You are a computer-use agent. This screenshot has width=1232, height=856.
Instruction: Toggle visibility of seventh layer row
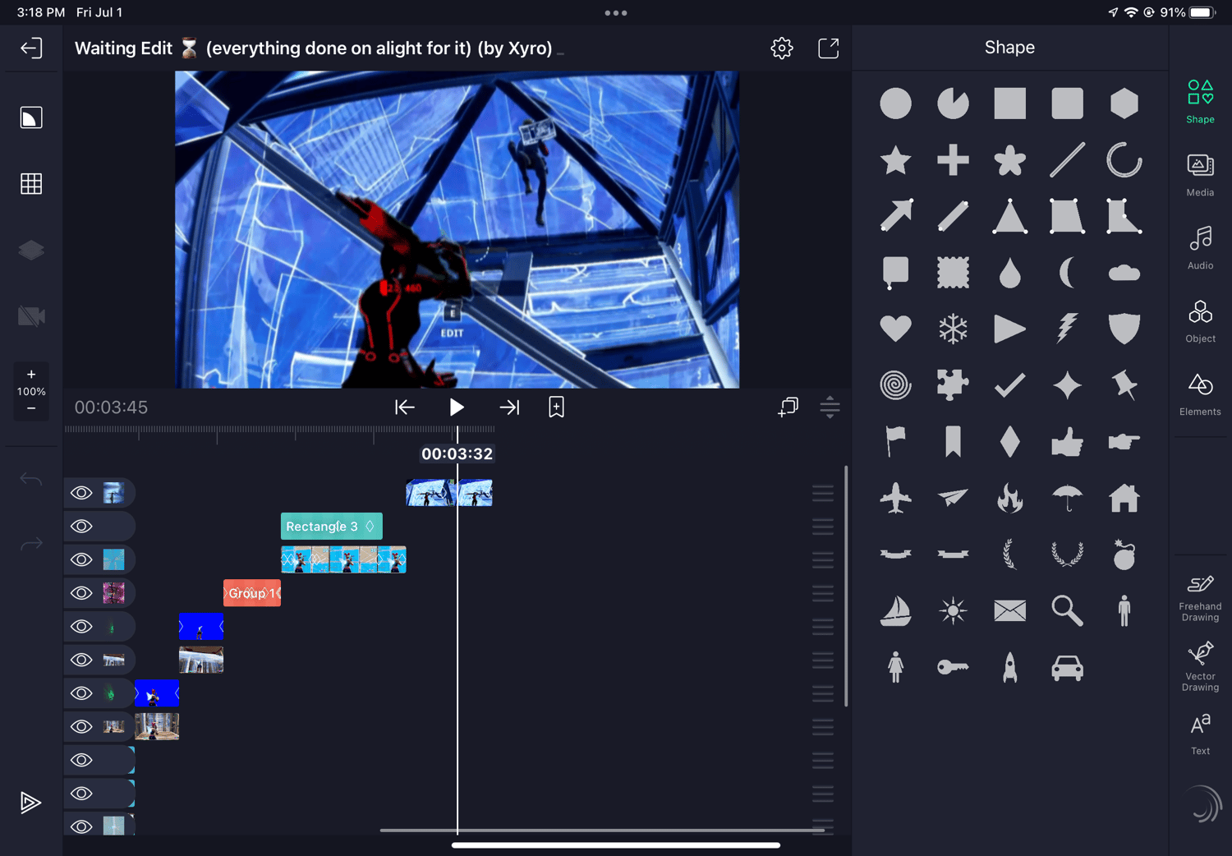81,693
